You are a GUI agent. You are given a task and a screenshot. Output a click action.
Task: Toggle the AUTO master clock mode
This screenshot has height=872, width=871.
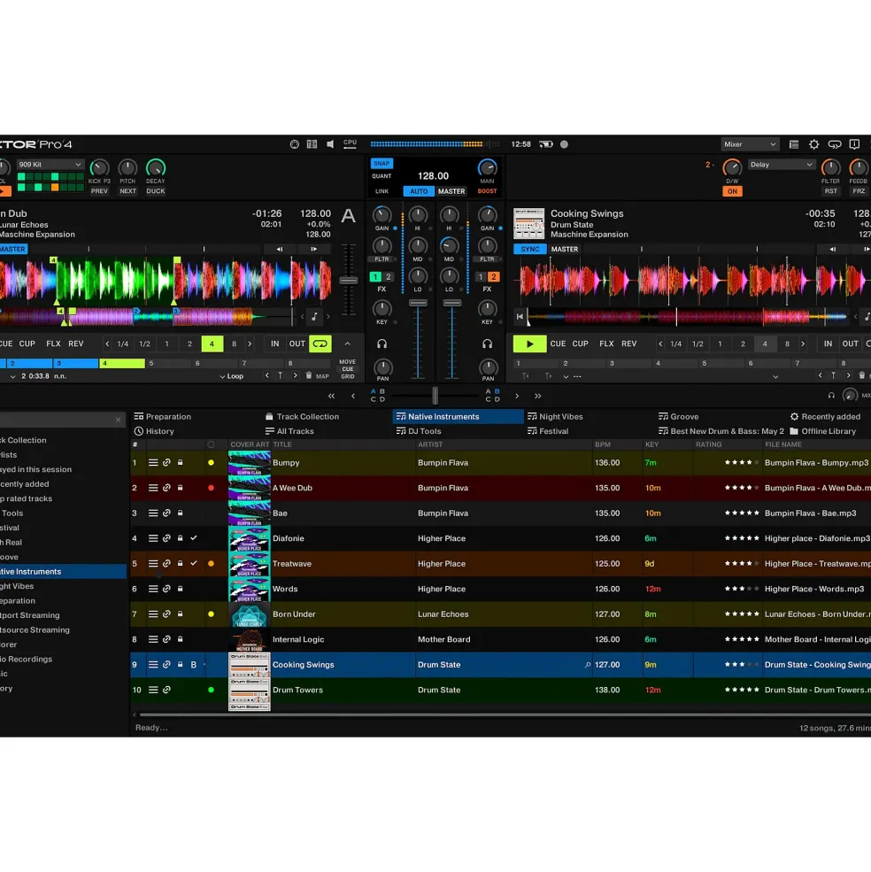pos(419,191)
